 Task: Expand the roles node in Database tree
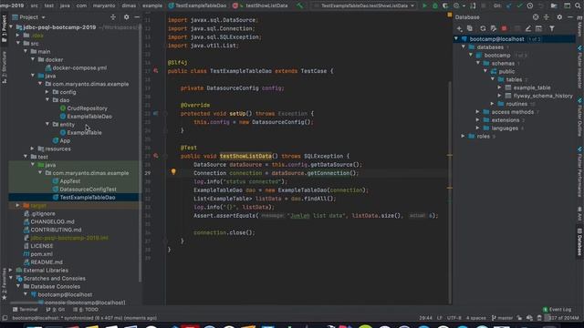coord(464,137)
